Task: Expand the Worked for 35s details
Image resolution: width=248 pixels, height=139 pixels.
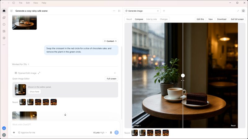Action: 20,64
